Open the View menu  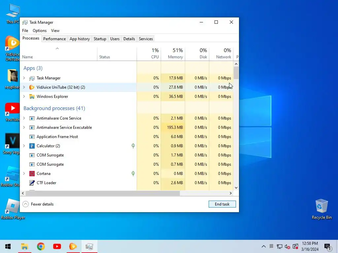click(x=55, y=31)
